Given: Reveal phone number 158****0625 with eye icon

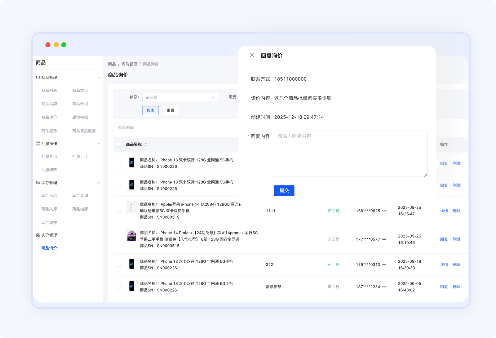Looking at the screenshot, I should [x=384, y=211].
